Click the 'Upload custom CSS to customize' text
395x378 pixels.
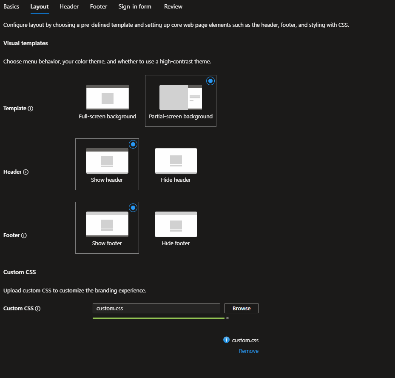[75, 290]
